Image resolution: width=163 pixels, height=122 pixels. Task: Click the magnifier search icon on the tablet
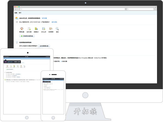point(24,66)
